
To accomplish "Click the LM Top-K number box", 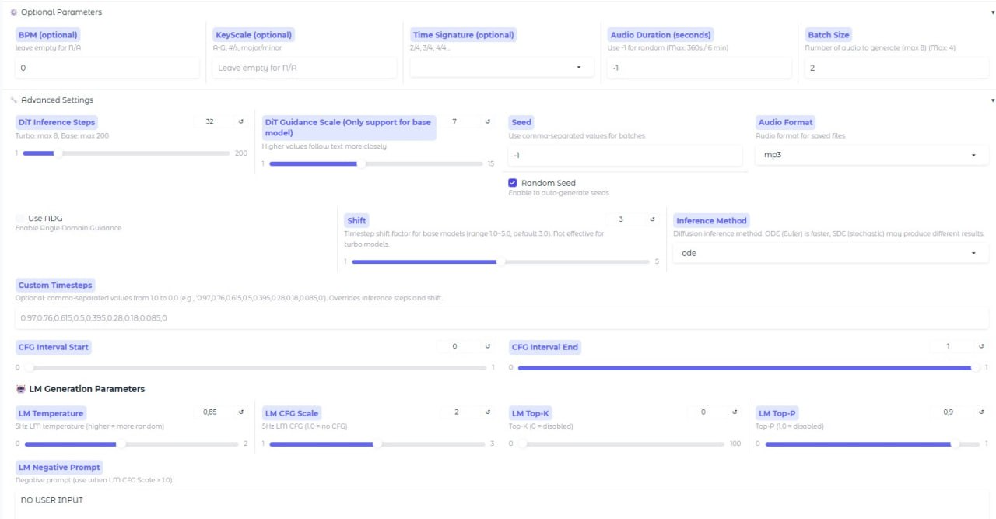I will (x=707, y=412).
